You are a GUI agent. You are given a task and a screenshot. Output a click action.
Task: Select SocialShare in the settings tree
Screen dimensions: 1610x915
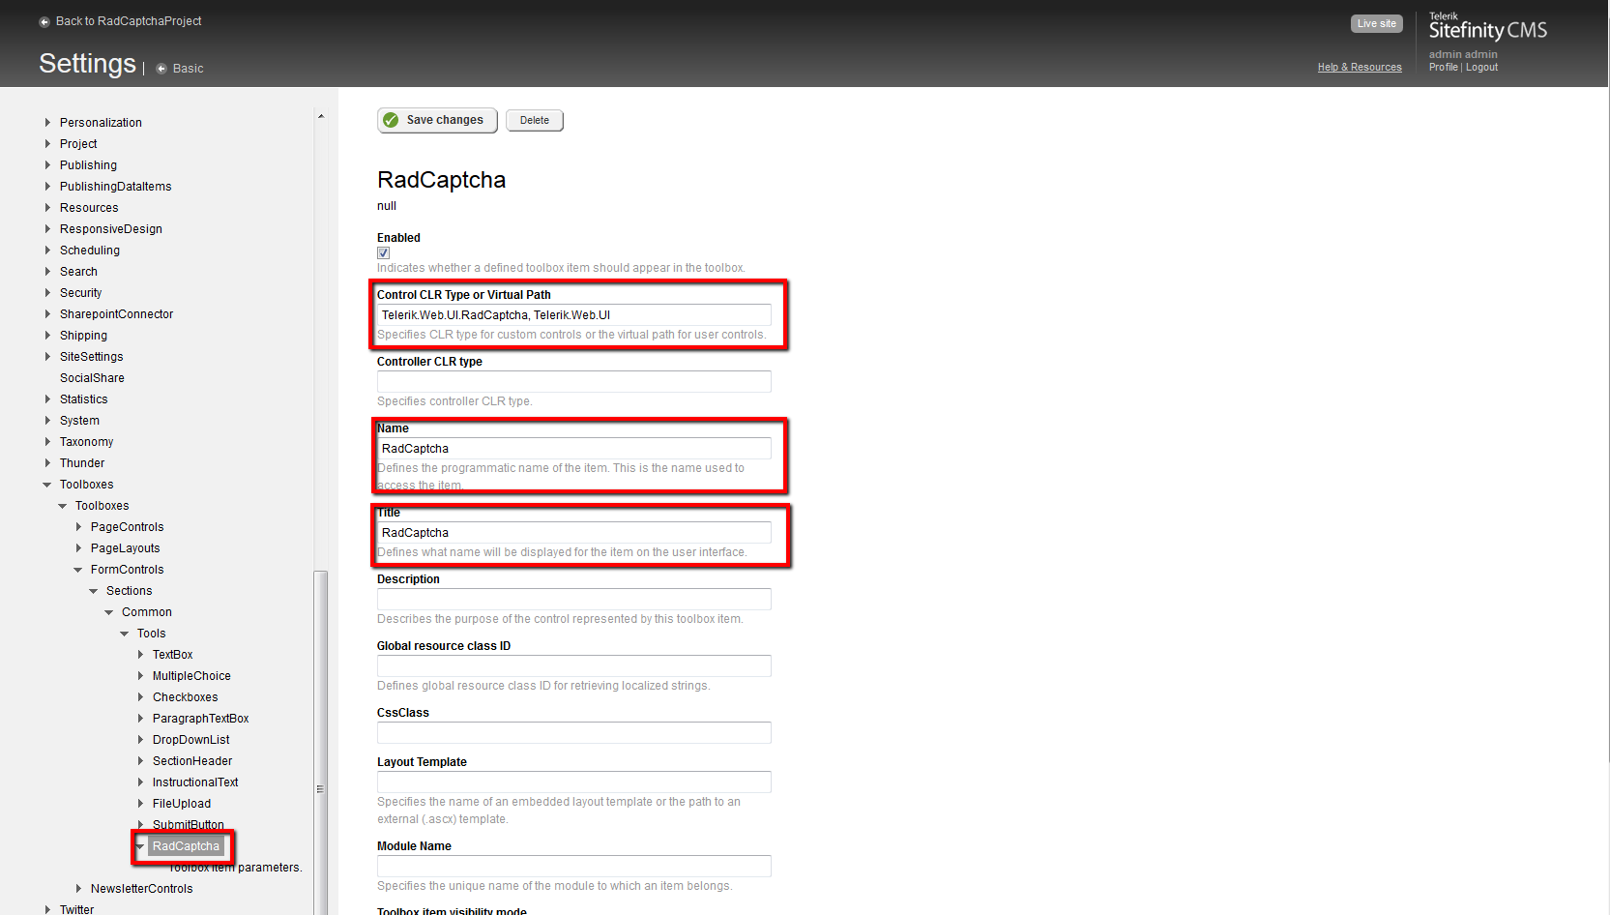click(x=92, y=378)
